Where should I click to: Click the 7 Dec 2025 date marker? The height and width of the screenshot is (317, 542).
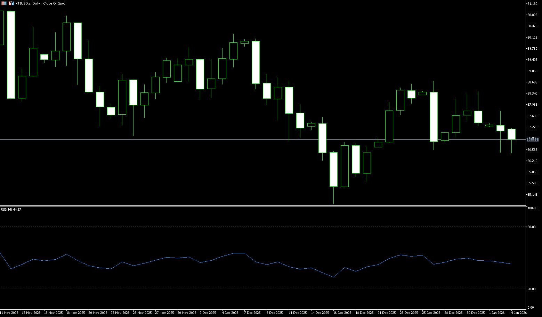tap(252, 313)
